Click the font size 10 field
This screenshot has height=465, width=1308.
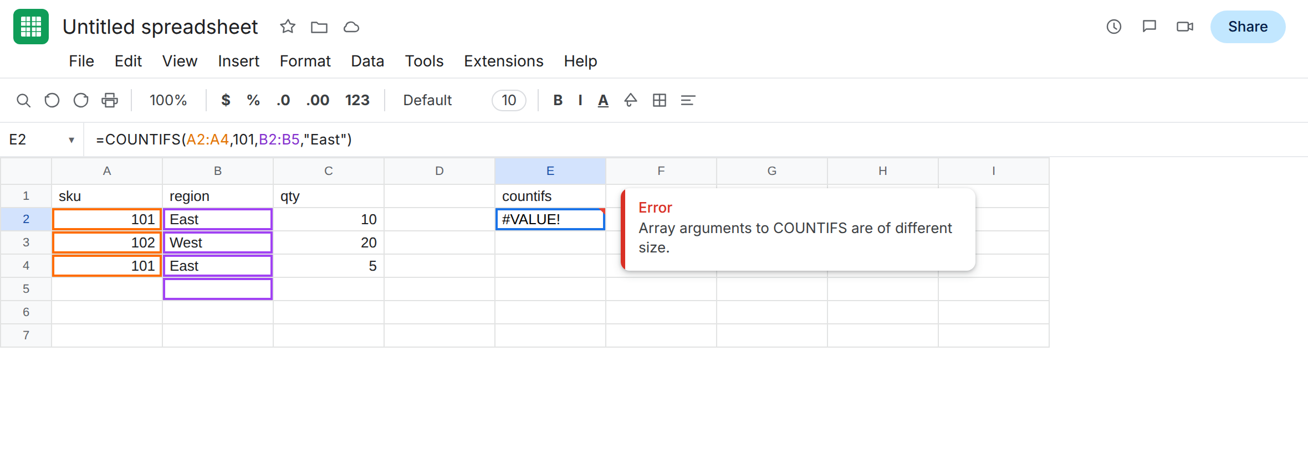point(509,100)
